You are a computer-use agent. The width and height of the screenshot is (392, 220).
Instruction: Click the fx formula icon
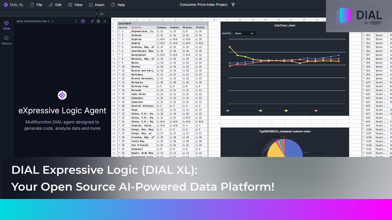[x=102, y=14]
